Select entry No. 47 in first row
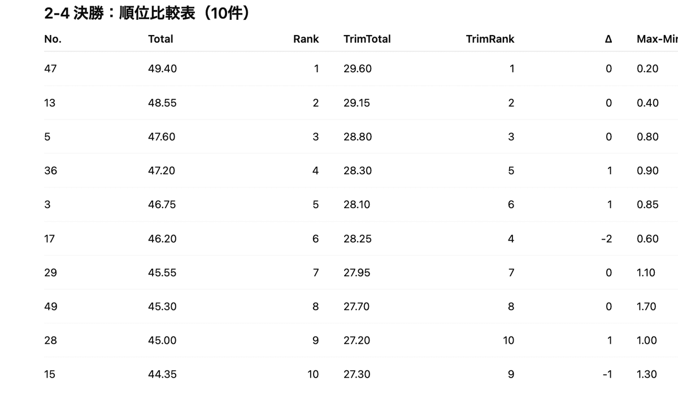678x407 pixels. 50,69
